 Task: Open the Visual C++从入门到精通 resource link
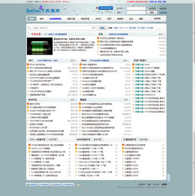click(40, 148)
